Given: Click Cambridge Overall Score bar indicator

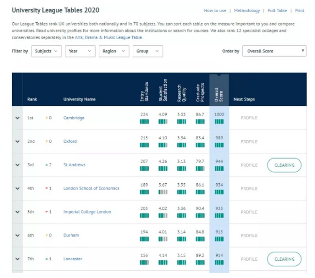Looking at the screenshot, I should tap(219, 121).
